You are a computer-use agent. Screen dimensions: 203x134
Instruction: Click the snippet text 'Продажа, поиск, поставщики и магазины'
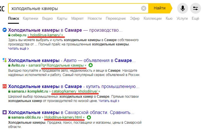pos(79,123)
